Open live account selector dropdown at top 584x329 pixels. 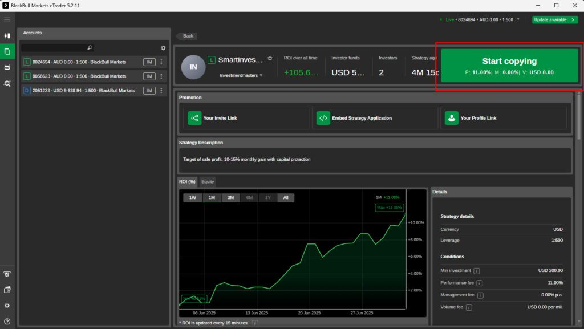pos(518,19)
